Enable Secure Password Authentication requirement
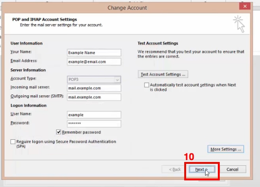 [x=13, y=142]
